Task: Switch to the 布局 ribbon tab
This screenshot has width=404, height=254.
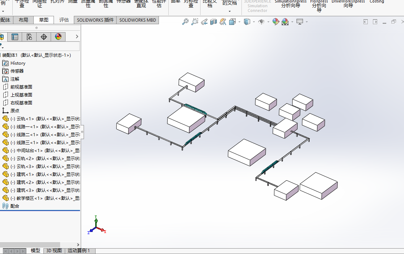Action: click(24, 20)
